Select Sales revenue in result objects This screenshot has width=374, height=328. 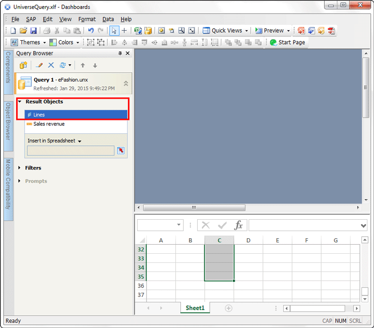[x=49, y=124]
